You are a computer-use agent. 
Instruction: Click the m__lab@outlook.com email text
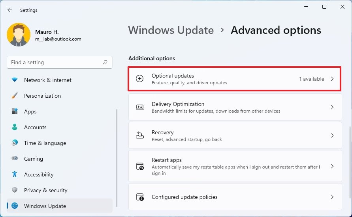(x=58, y=39)
